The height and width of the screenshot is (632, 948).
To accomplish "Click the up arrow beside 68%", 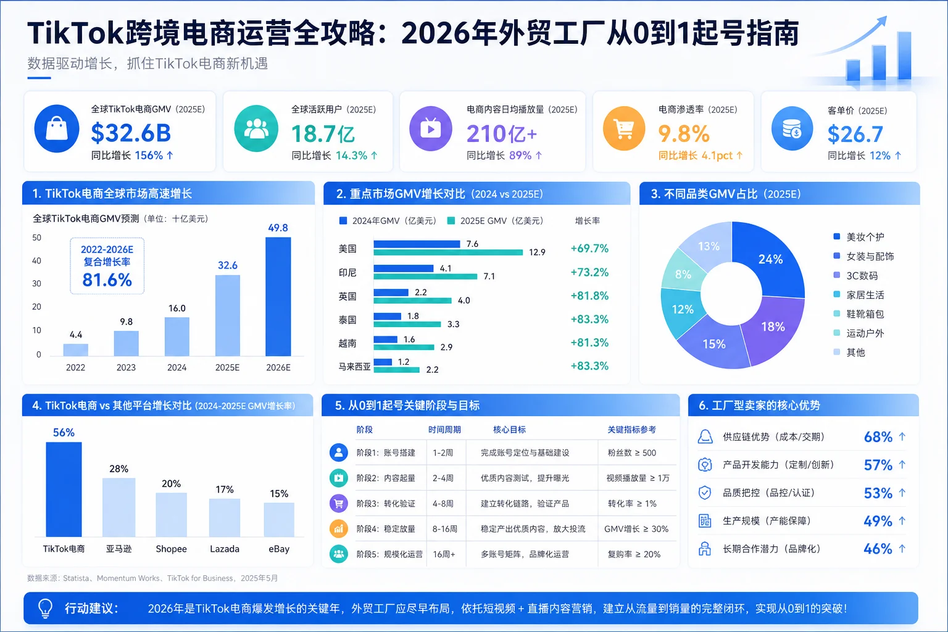I will [902, 436].
